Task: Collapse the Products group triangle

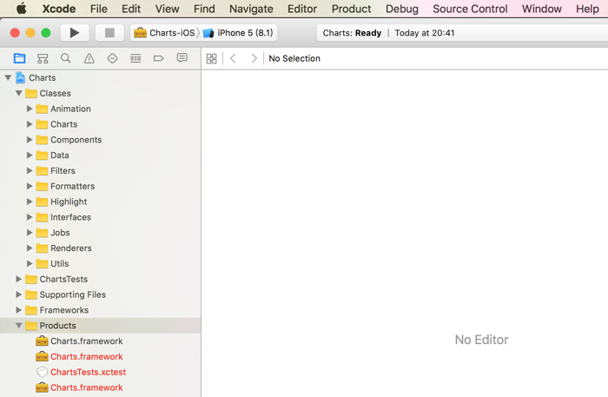Action: click(18, 326)
